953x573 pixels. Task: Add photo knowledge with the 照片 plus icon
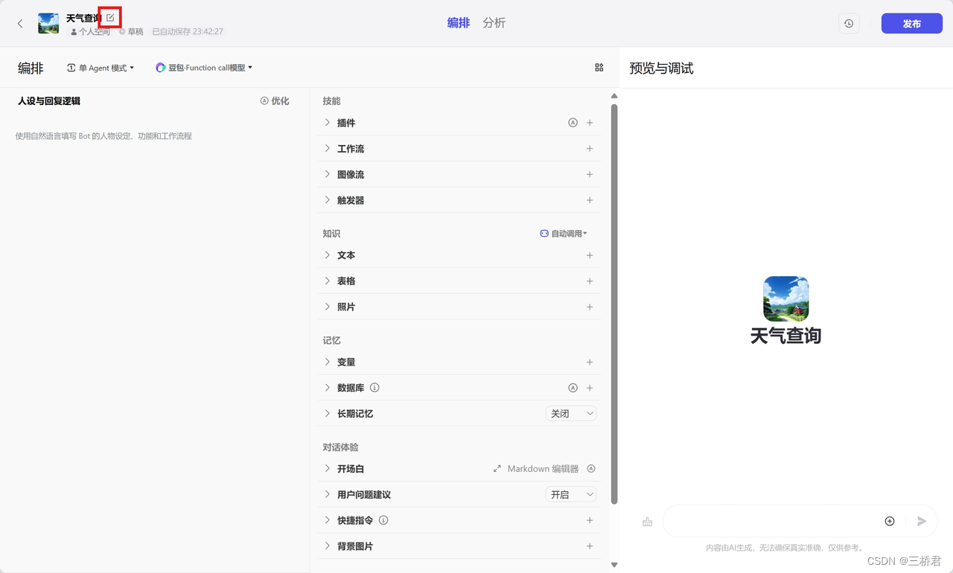(x=590, y=307)
